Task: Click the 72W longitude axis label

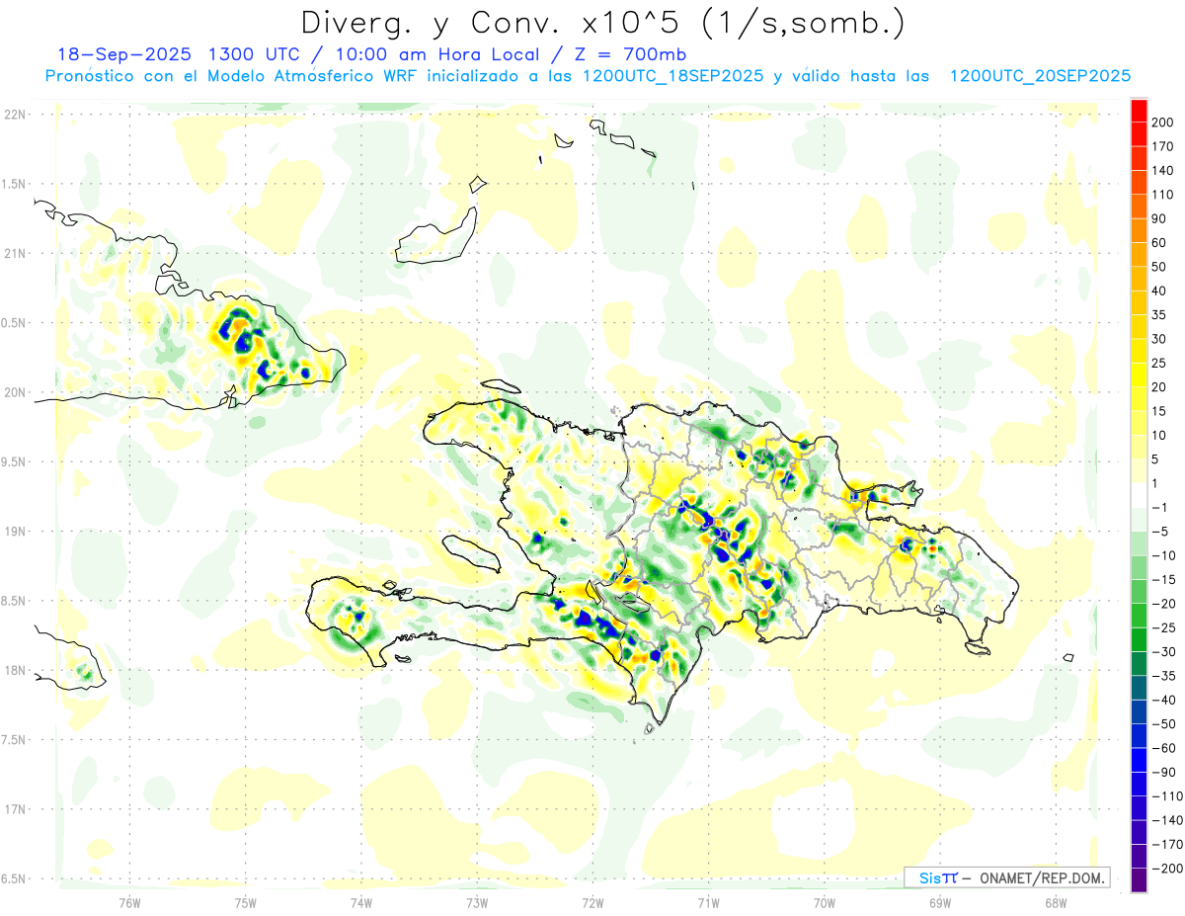Action: [x=592, y=901]
